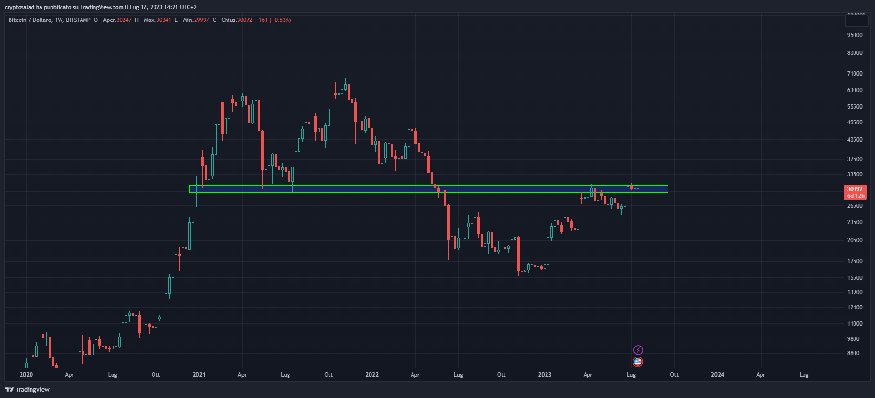Select the high value 30341 in legend
This screenshot has width=875, height=398.
[x=164, y=20]
